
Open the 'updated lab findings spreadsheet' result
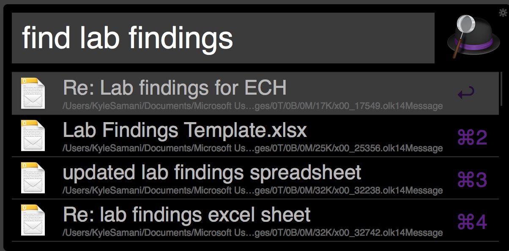pyautogui.click(x=212, y=172)
